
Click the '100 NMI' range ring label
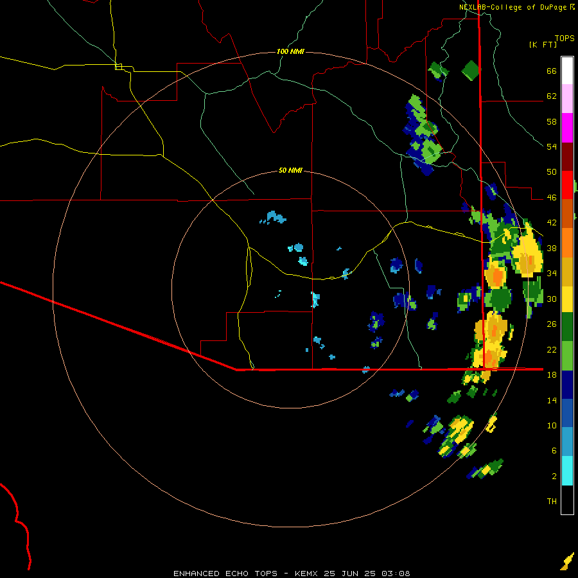(290, 51)
